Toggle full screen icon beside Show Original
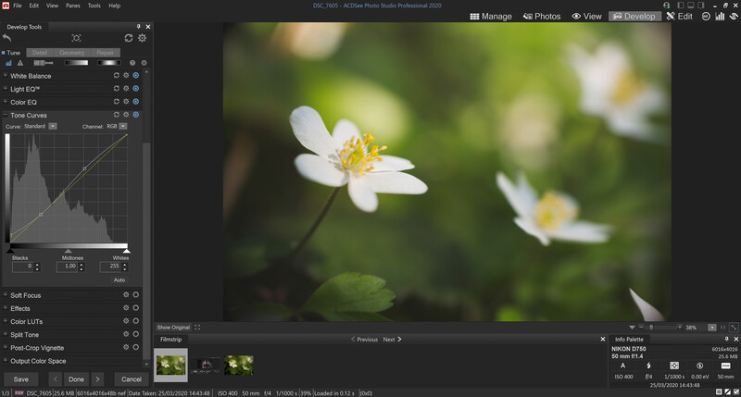 [x=197, y=328]
